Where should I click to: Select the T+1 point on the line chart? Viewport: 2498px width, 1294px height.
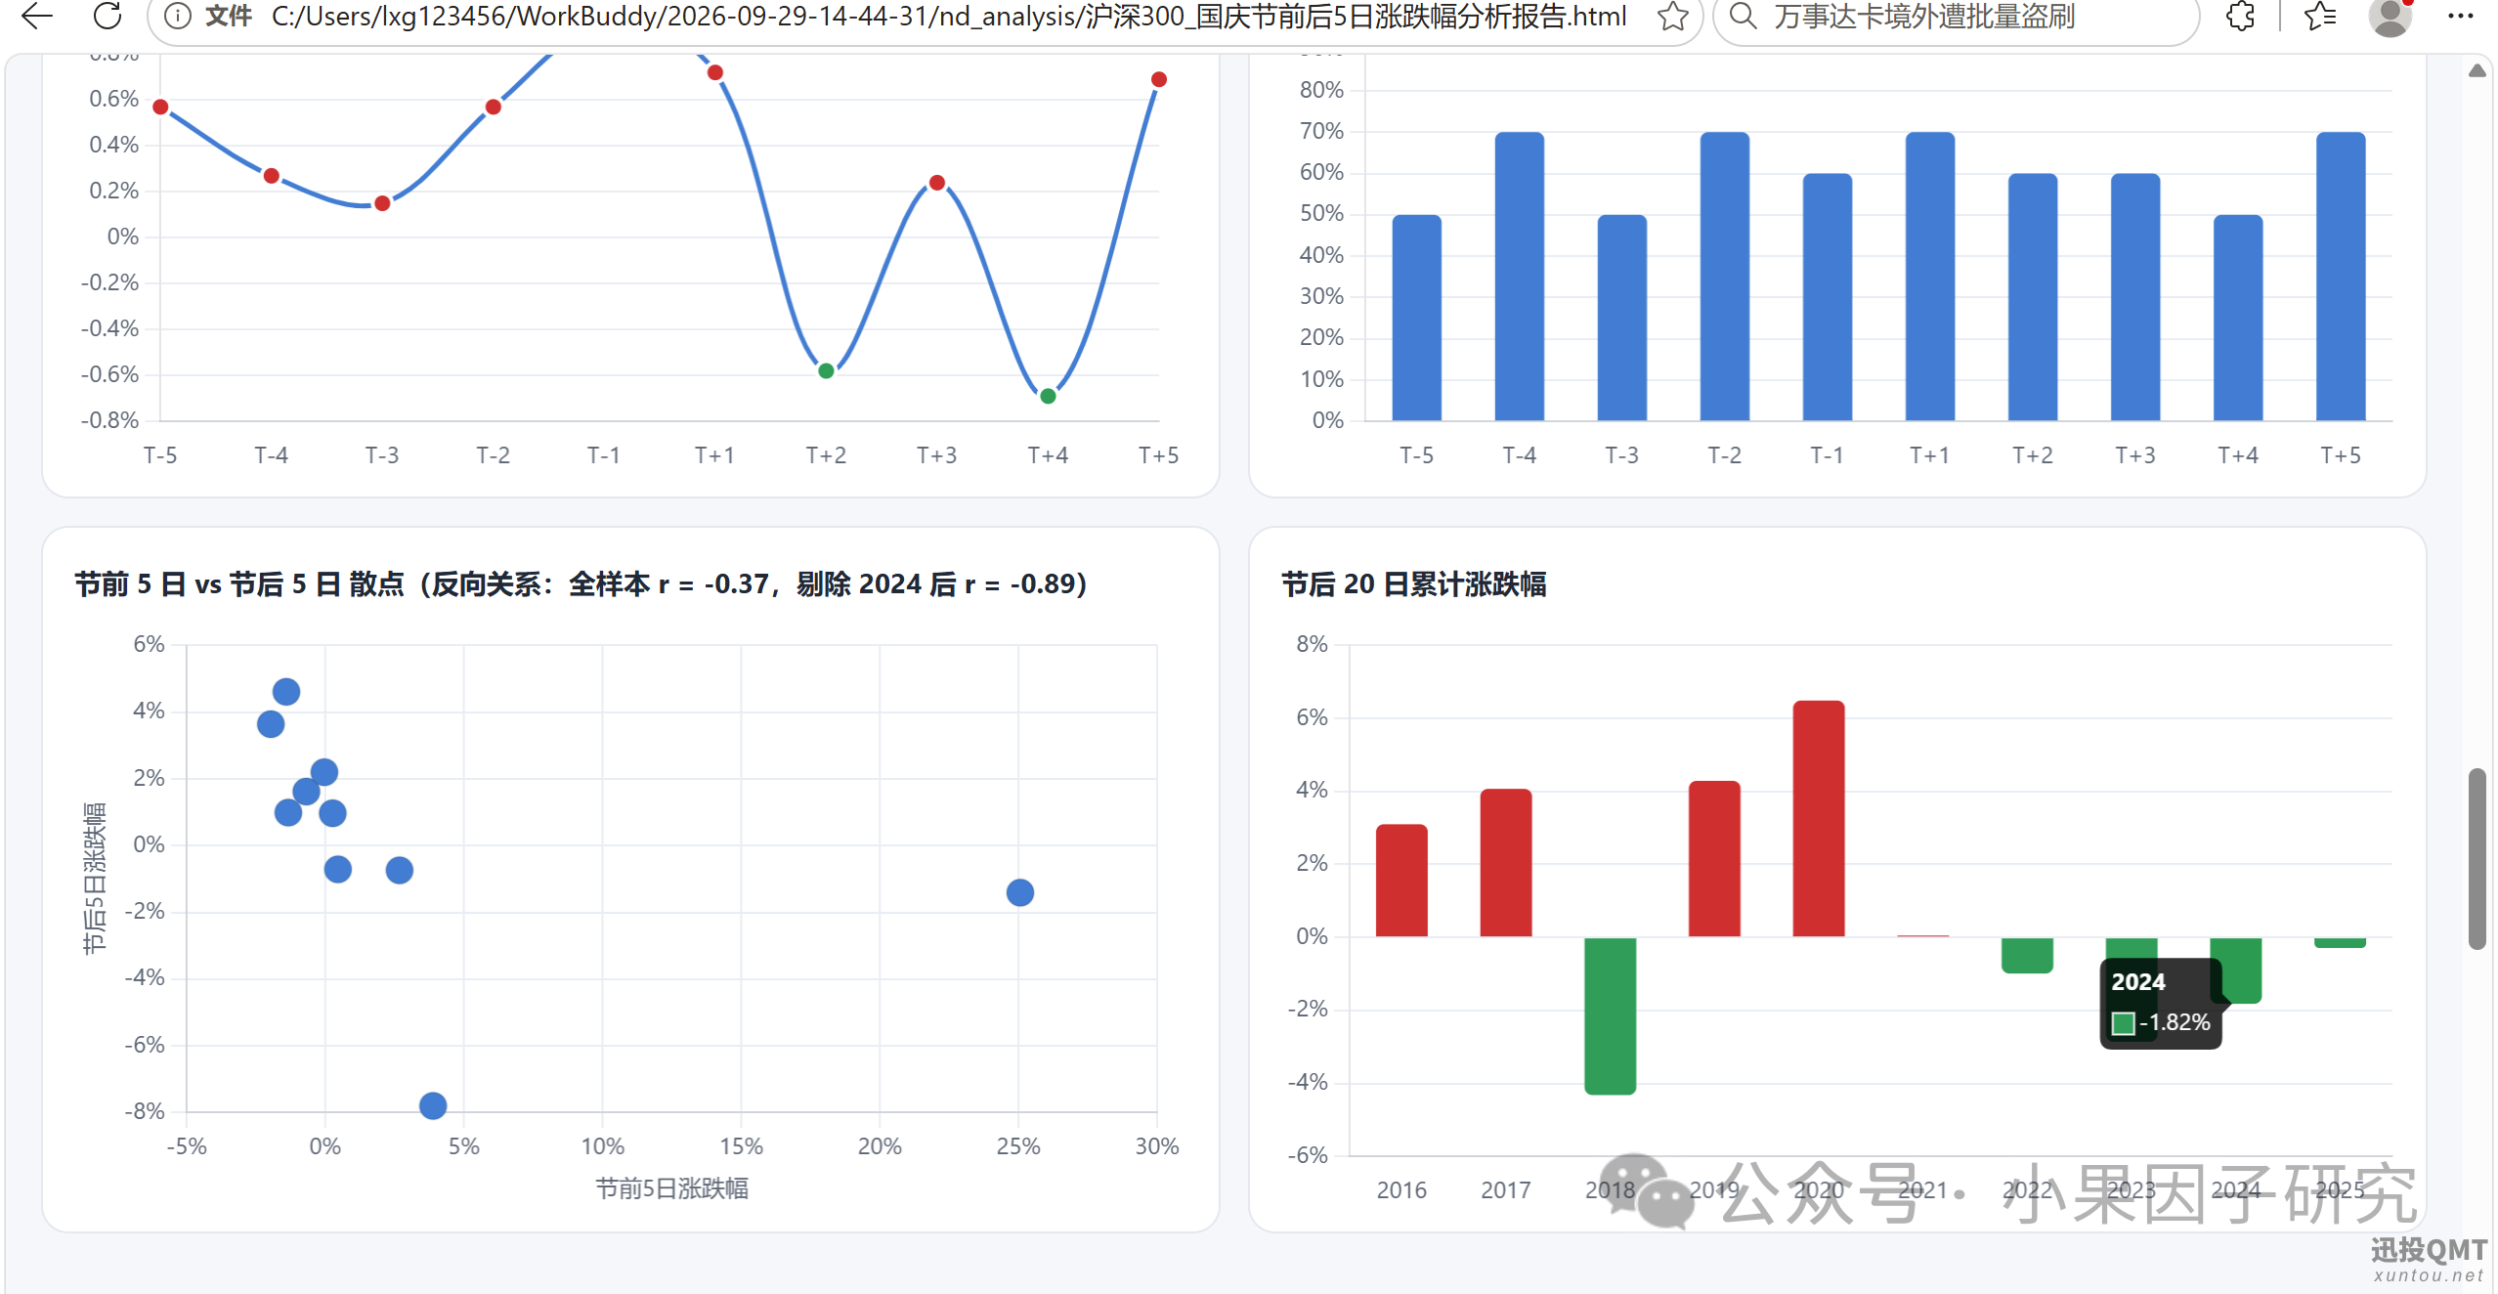[715, 72]
